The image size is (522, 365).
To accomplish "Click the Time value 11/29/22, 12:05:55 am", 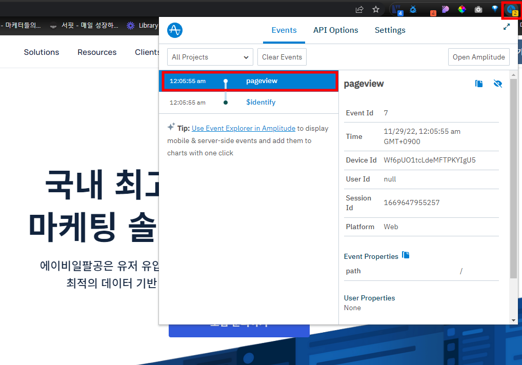I will 422,136.
